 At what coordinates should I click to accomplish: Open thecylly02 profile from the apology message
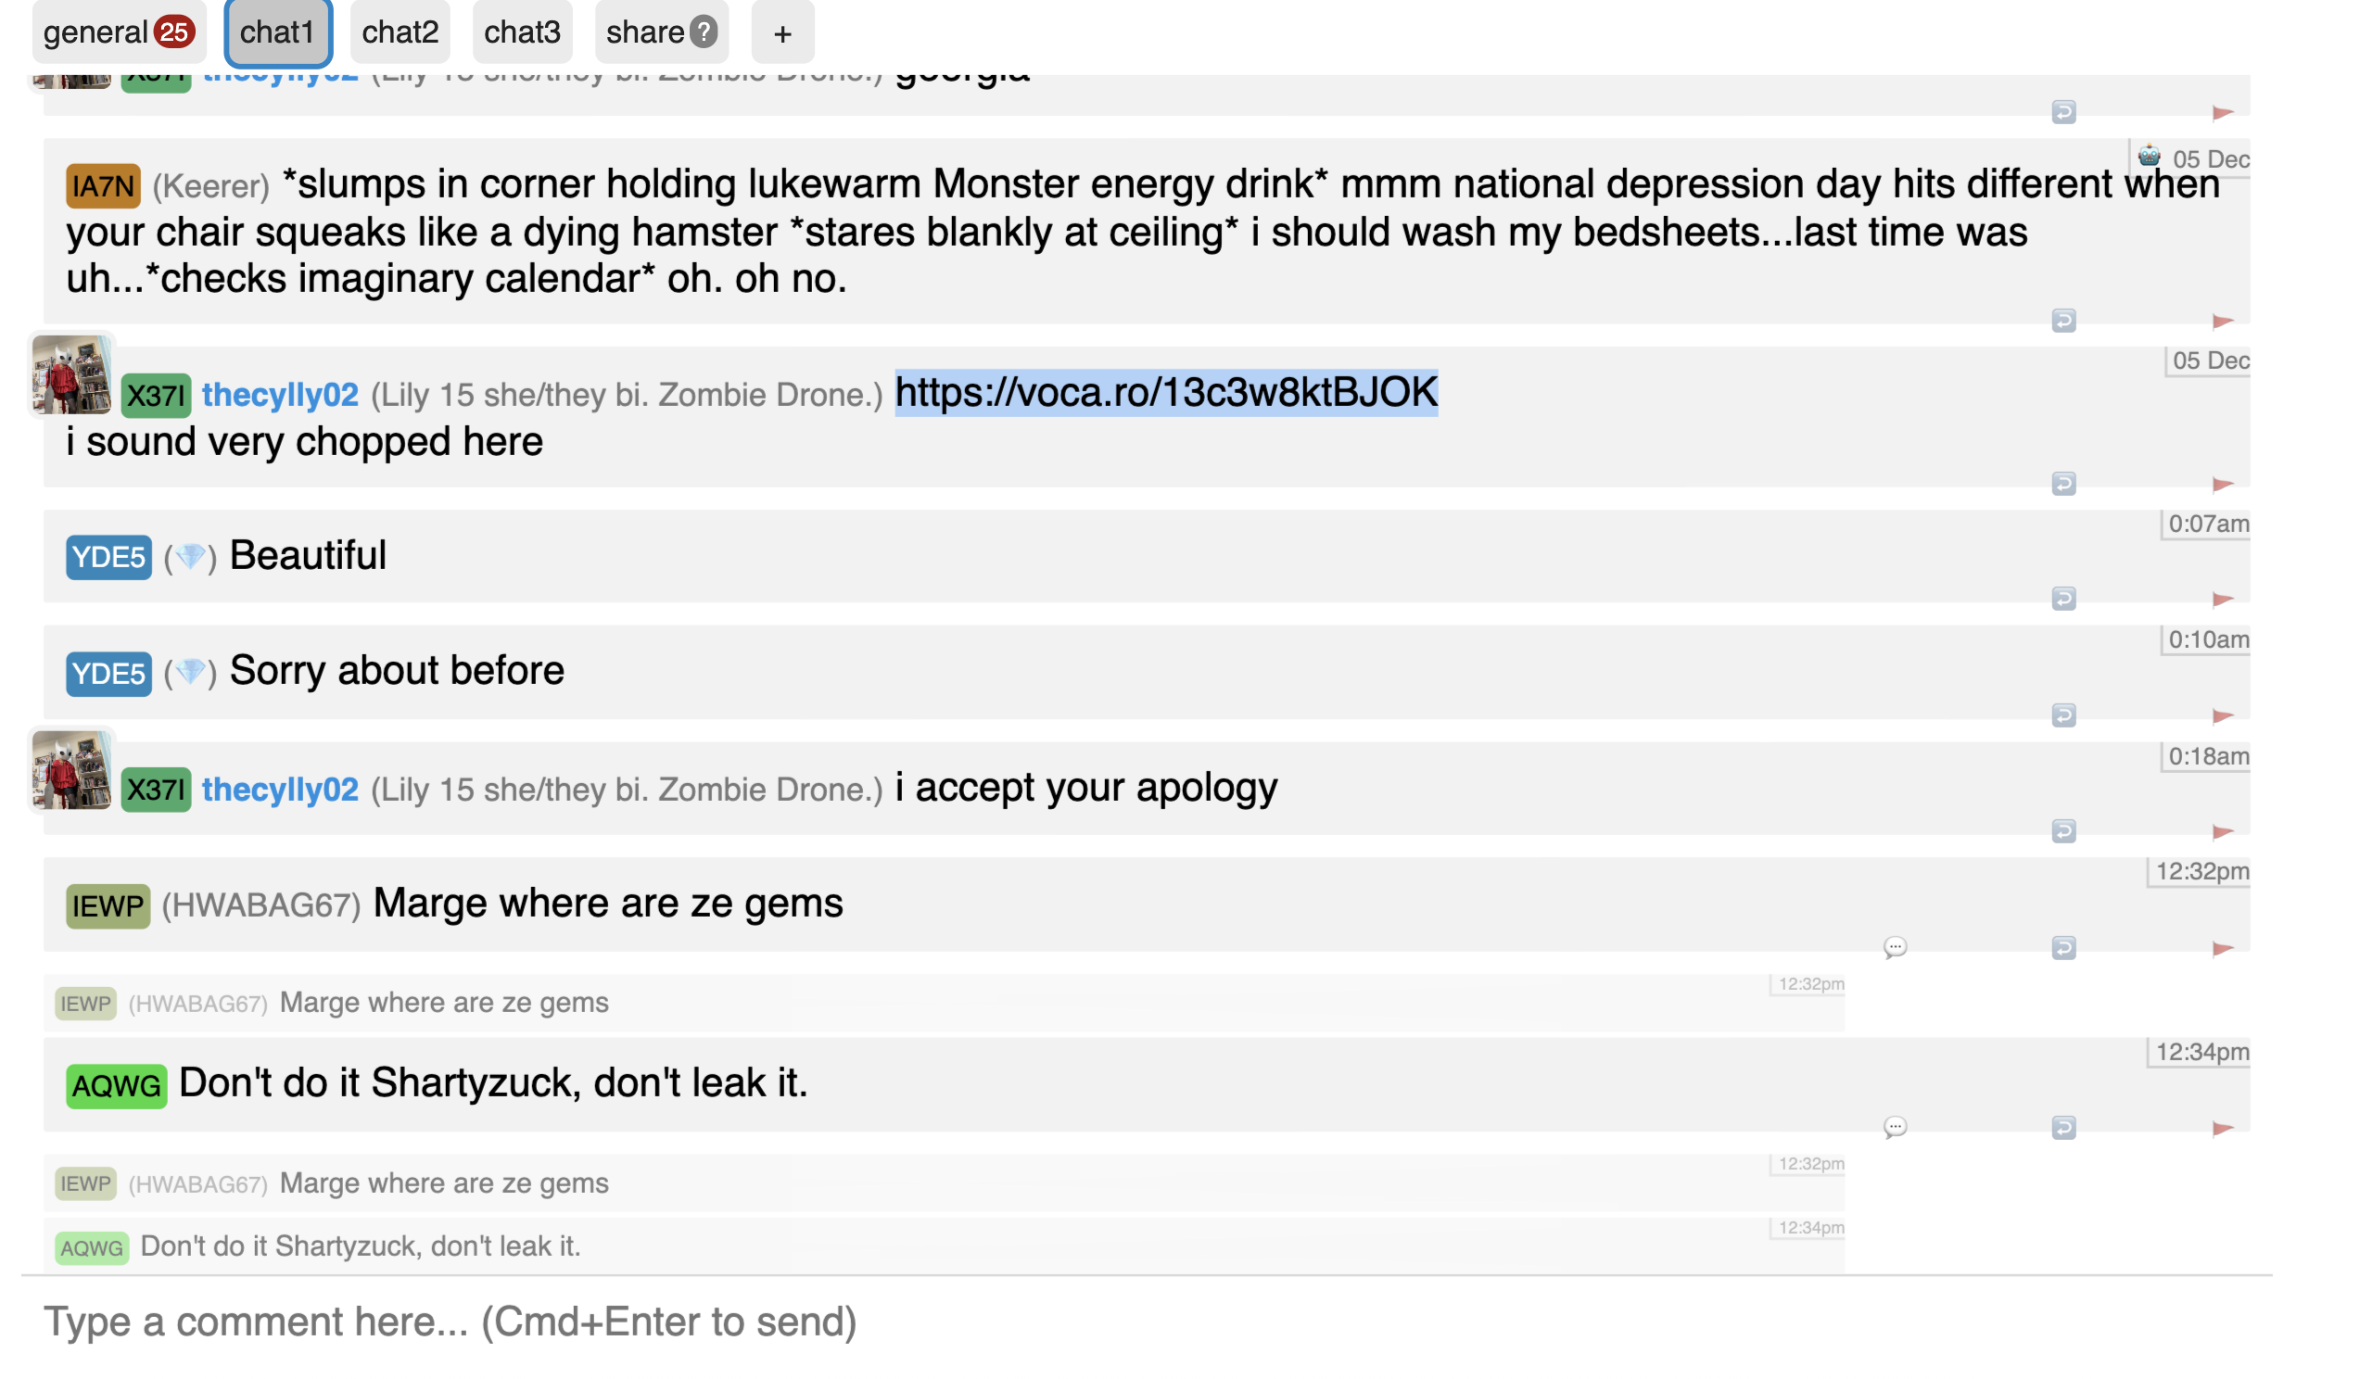click(280, 790)
